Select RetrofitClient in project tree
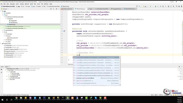 (x=14, y=23)
